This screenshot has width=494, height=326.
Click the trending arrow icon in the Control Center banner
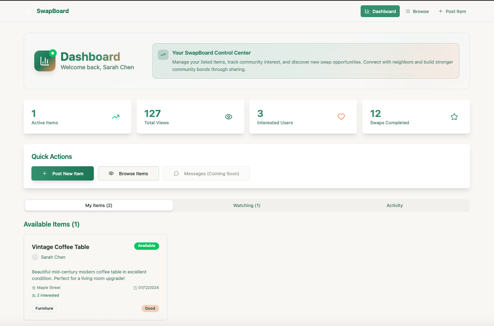pyautogui.click(x=163, y=54)
